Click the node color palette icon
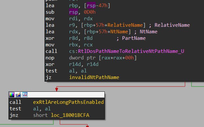Viewport: 204px width, 127px height. click(x=12, y=95)
